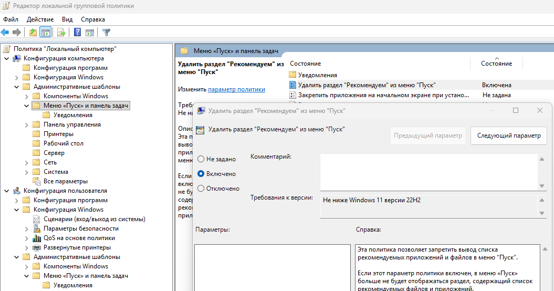Click the comment box scrollbar down arrow
This screenshot has width=554, height=291.
[541, 186]
